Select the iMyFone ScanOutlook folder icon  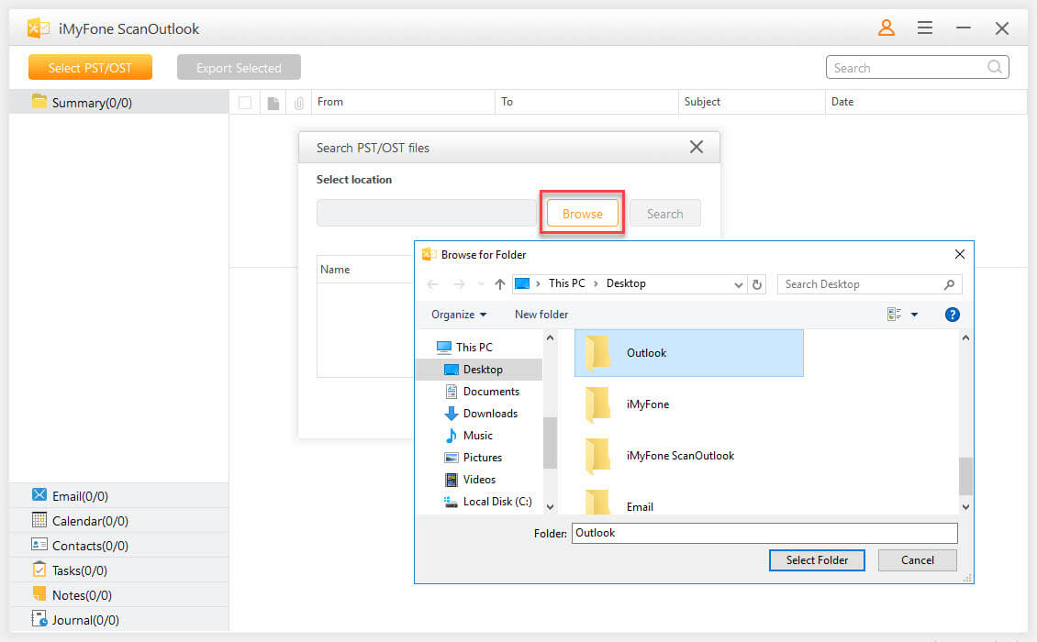pyautogui.click(x=598, y=455)
